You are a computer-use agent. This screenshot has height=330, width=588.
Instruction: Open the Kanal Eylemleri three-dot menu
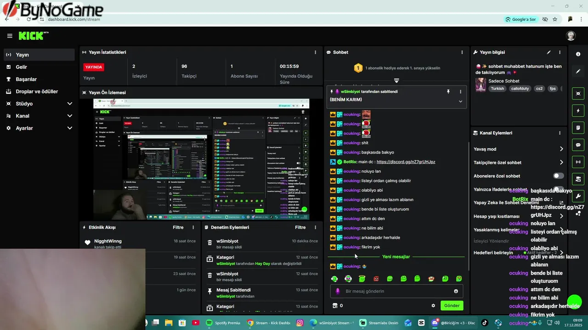coord(560,133)
